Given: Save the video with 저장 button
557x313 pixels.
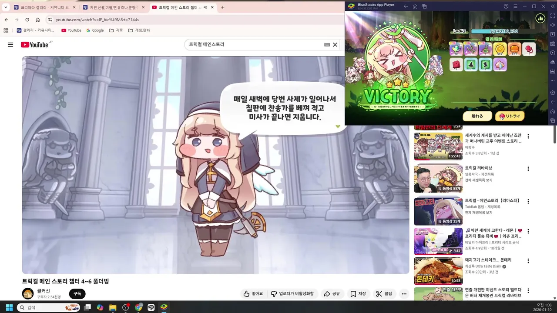Looking at the screenshot, I should coord(358,294).
